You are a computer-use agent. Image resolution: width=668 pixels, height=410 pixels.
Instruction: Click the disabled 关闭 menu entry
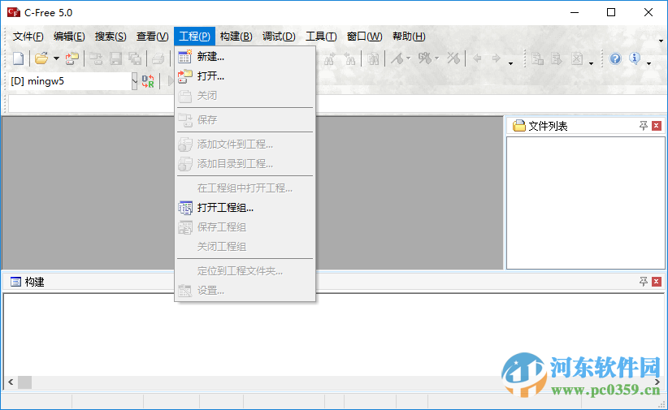point(245,96)
